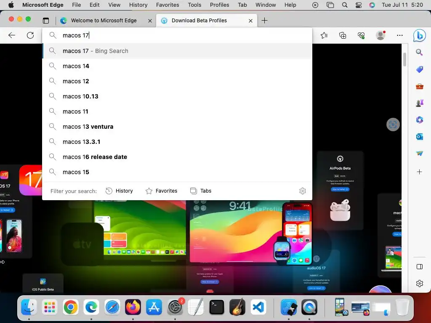Open Spotlight search in the menu bar
Viewport: 431px width, 323px height.
tap(344, 5)
